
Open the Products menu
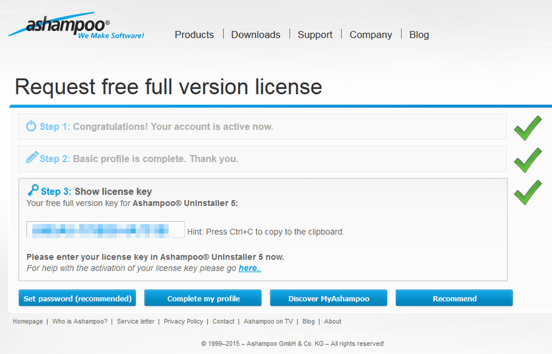tap(195, 35)
